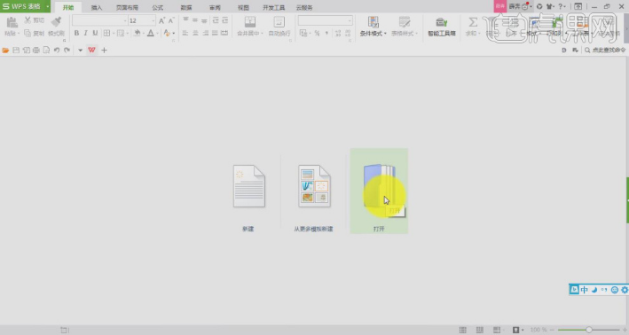Screen dimensions: 629x335
Task: Click the Paste icon in the ribbon
Action: (x=12, y=22)
